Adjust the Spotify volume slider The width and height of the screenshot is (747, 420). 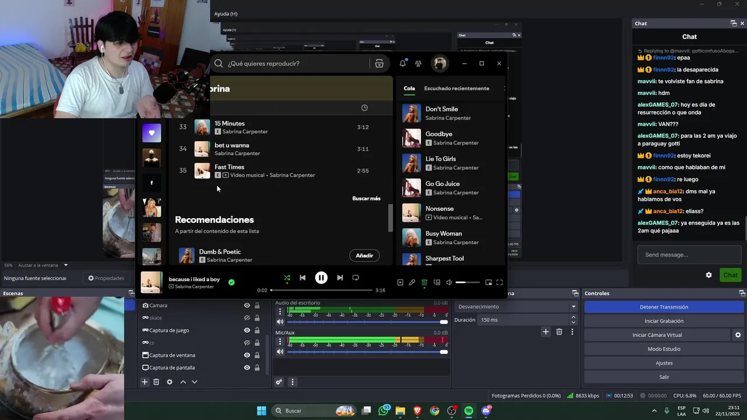coord(467,282)
